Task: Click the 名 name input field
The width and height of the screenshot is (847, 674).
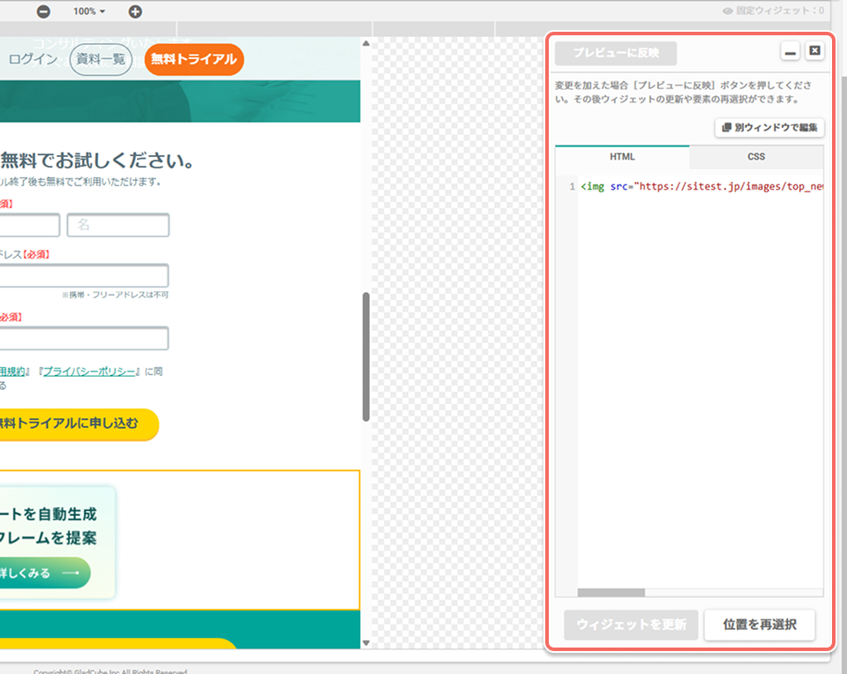Action: [x=117, y=225]
